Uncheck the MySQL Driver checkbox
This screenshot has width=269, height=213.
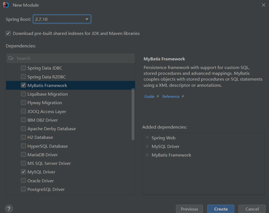pos(24,172)
